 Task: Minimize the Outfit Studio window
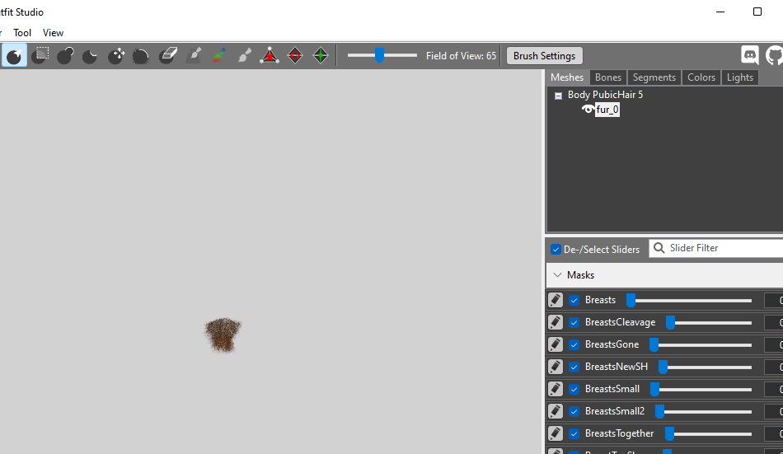pos(720,12)
